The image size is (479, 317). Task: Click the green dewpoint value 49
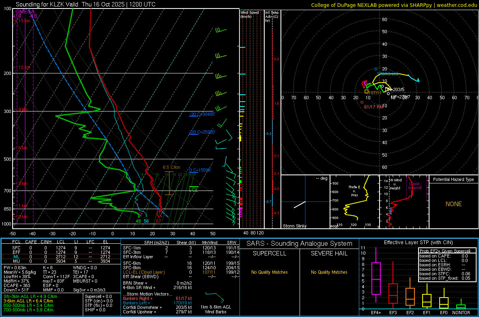[138, 221]
